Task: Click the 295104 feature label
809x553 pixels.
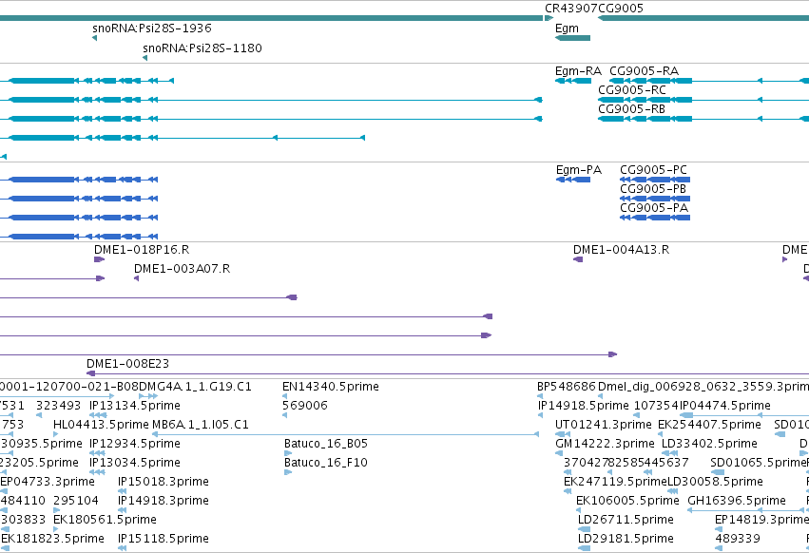Action: pyautogui.click(x=76, y=501)
